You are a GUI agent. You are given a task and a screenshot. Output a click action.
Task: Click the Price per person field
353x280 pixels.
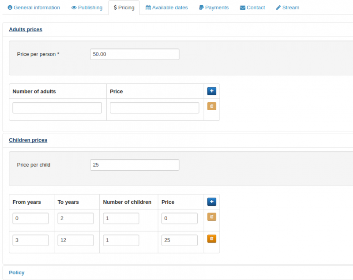(x=135, y=54)
